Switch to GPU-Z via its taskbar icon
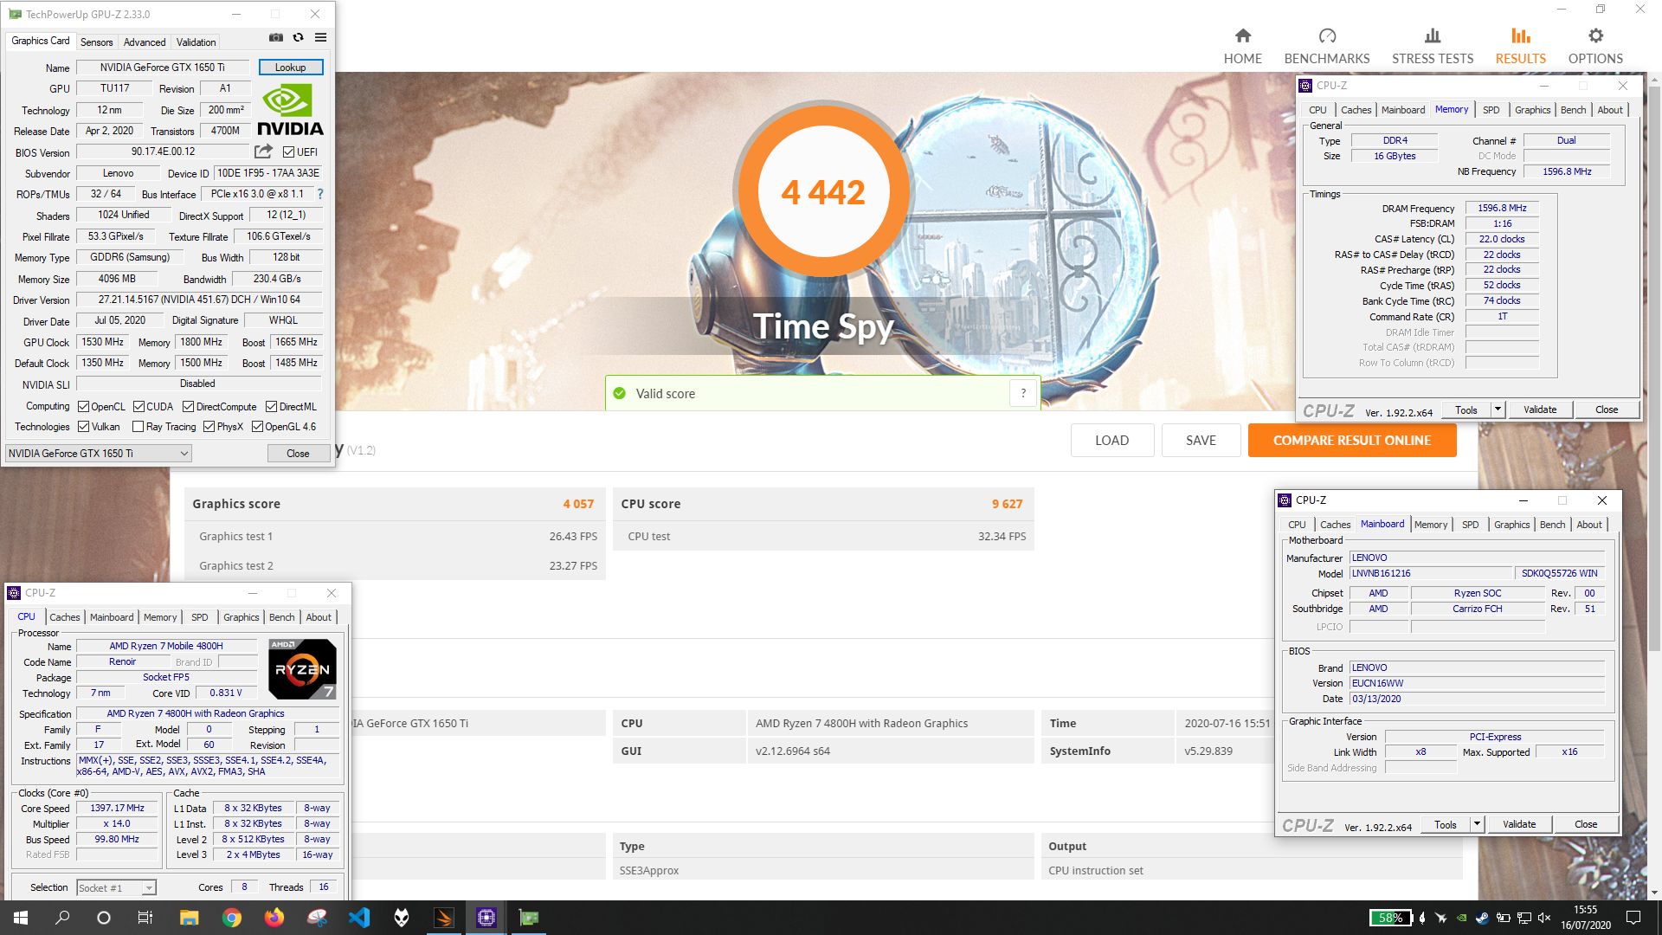 tap(528, 918)
